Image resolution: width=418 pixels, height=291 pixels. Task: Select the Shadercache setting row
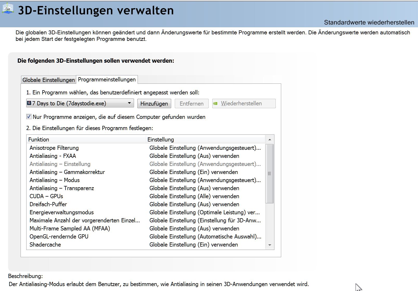click(x=146, y=244)
